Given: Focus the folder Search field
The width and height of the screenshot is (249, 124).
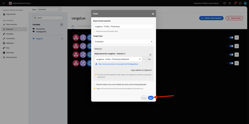Looking at the screenshot, I should [48, 18].
